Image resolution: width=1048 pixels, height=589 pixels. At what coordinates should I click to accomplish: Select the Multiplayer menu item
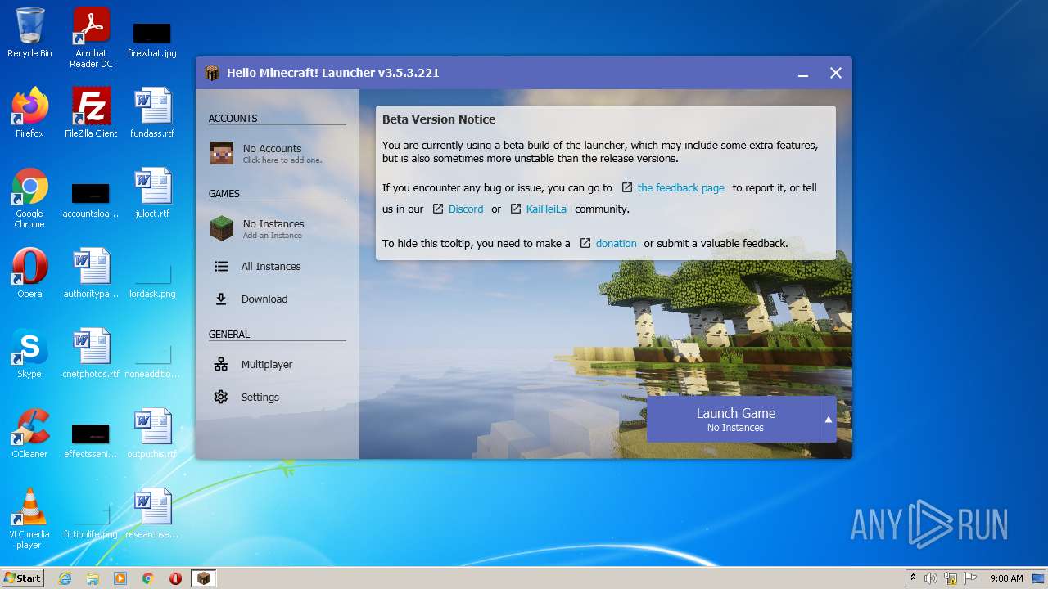tap(278, 364)
